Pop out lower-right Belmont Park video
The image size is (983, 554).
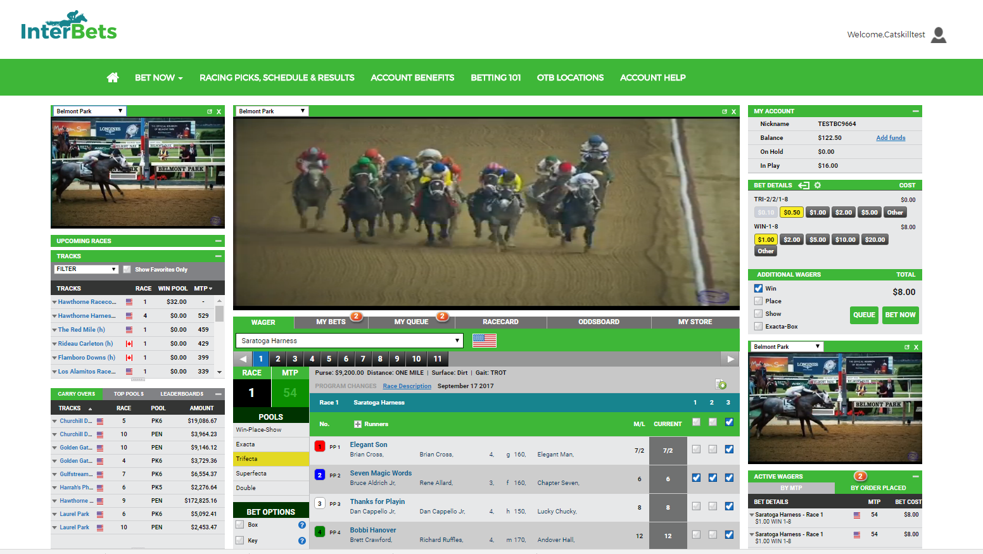(x=907, y=347)
